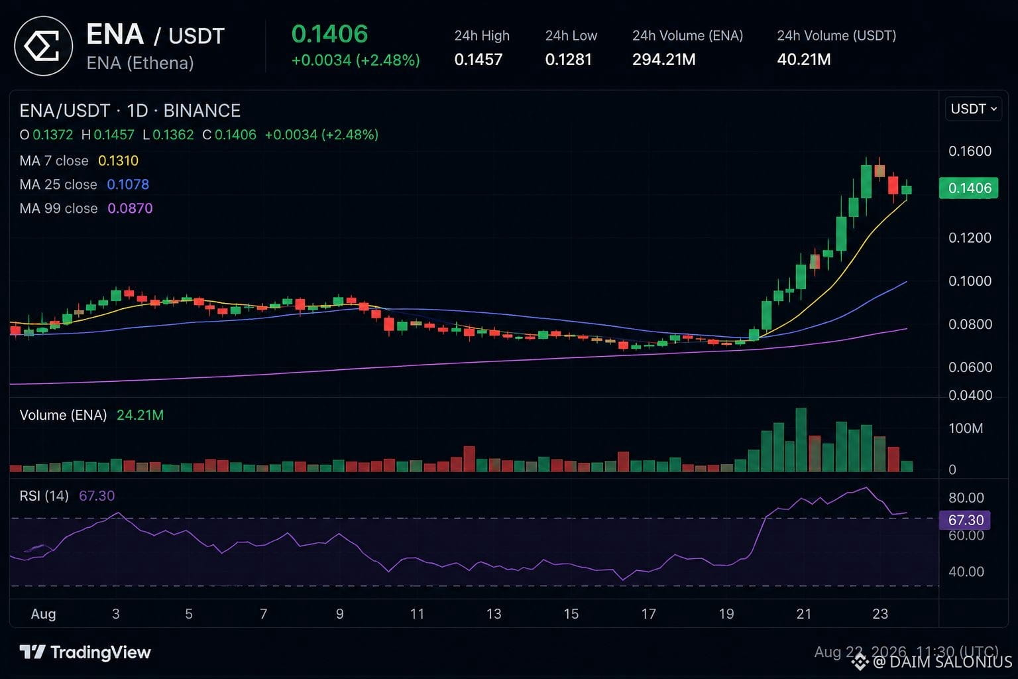Click the large green 0.1406 header price
The height and width of the screenshot is (679, 1018).
click(329, 34)
